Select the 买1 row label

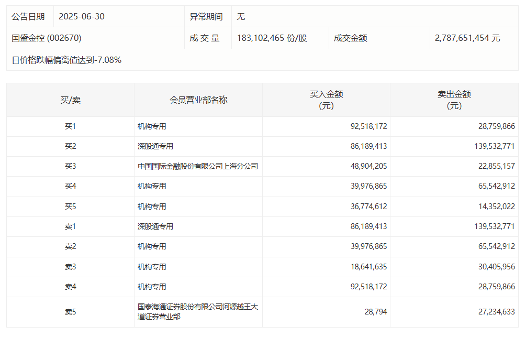coord(71,126)
